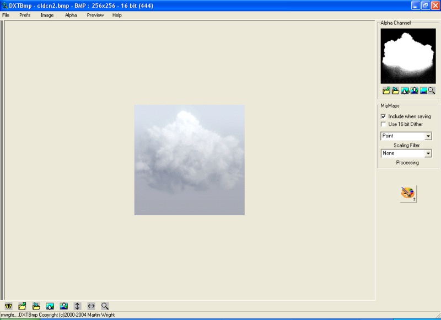Click the magnifier icon under Alpha Channel preview

point(432,90)
